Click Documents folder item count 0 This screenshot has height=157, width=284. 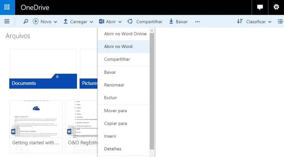coord(57,77)
